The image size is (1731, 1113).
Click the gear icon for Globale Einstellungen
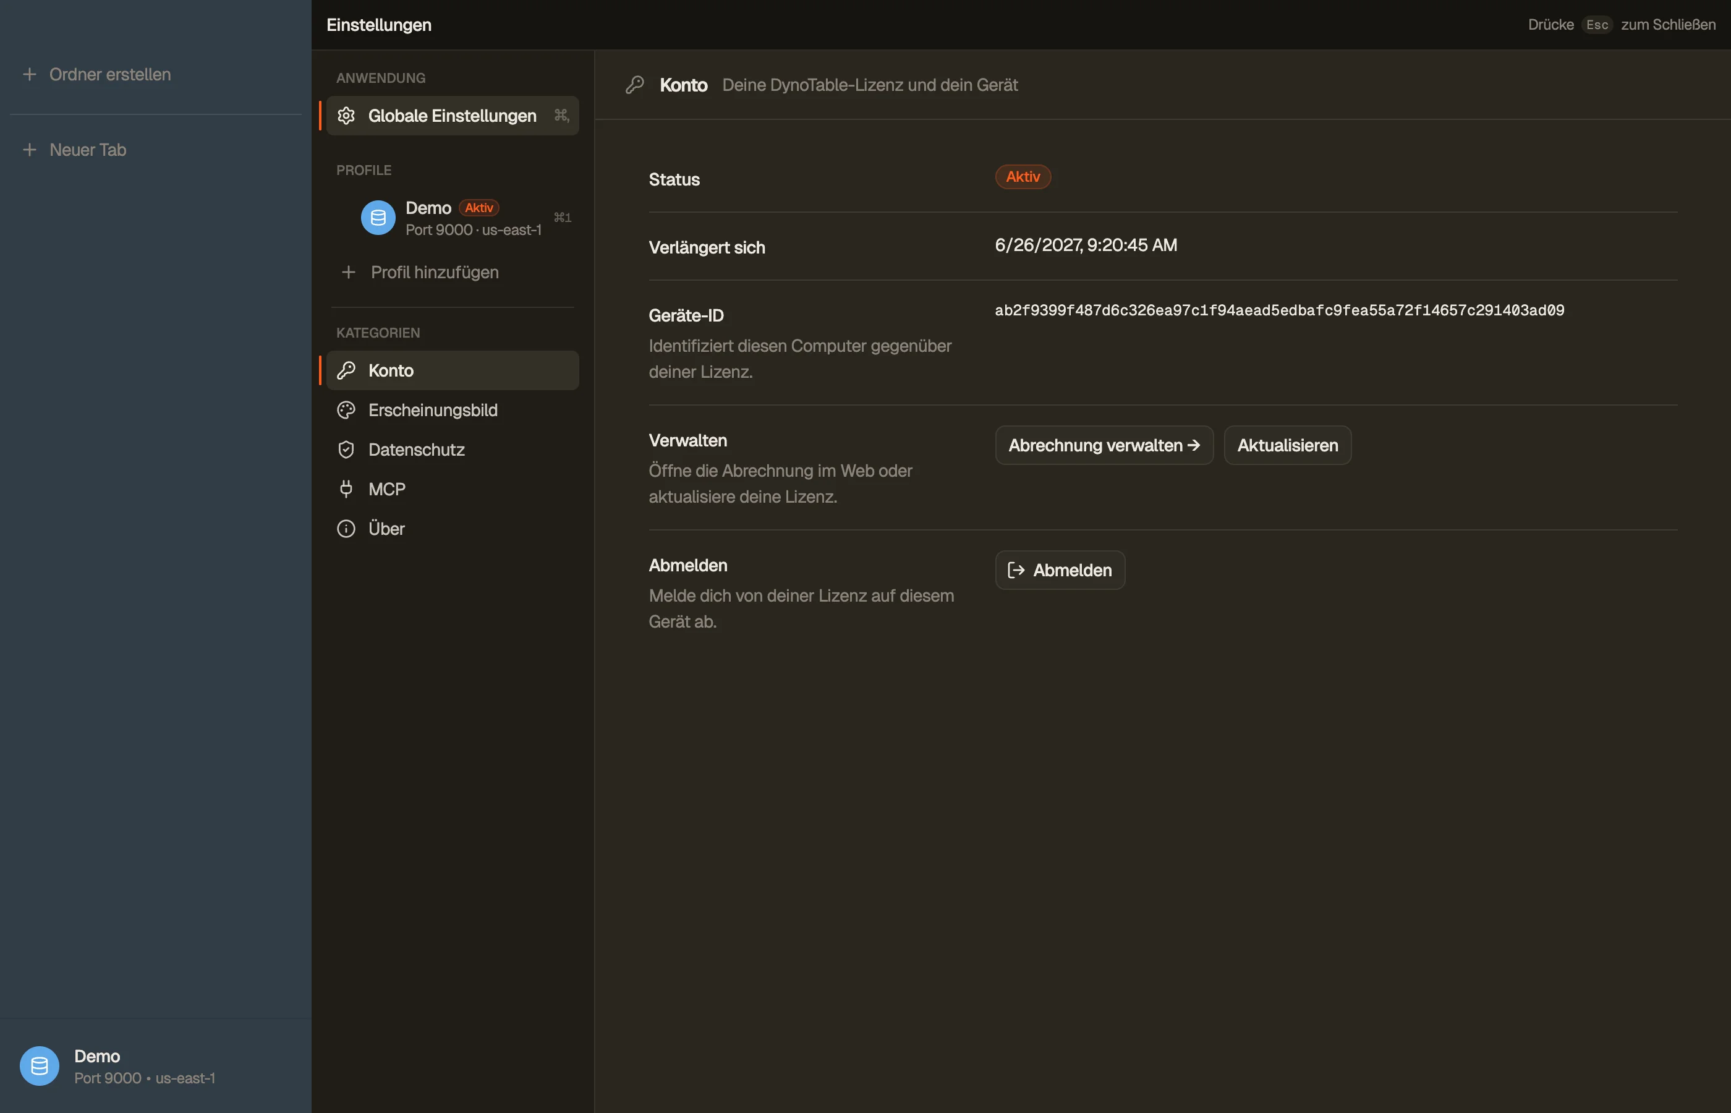pyautogui.click(x=346, y=116)
